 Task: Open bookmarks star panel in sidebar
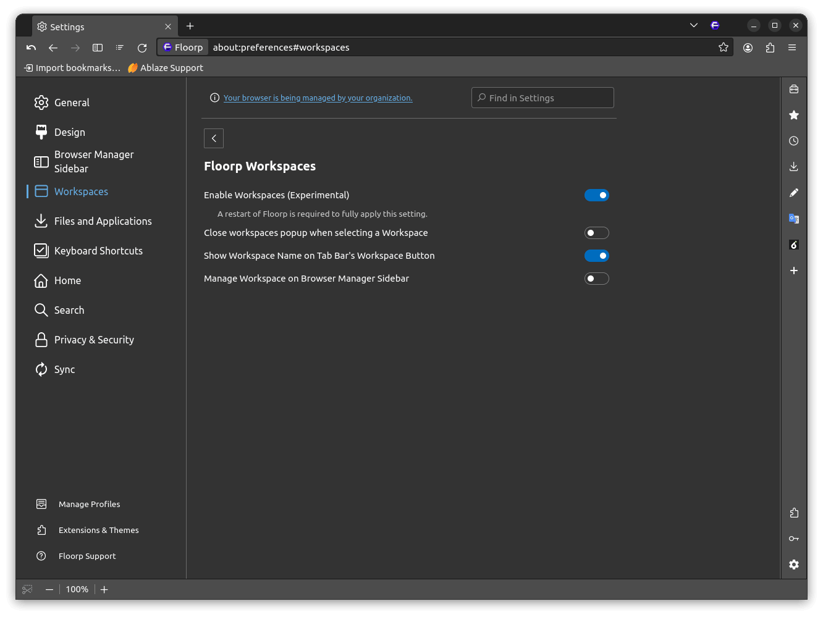[x=794, y=115]
